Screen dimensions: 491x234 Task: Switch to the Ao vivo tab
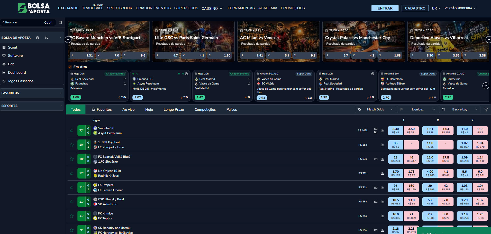click(x=129, y=109)
